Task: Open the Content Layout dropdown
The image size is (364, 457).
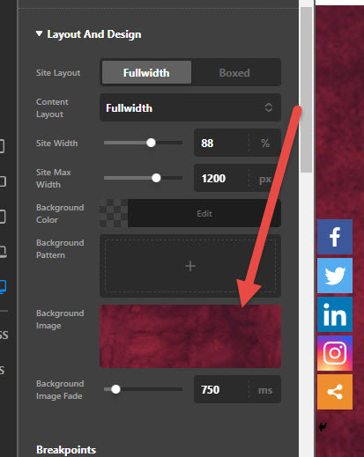Action: [190, 107]
